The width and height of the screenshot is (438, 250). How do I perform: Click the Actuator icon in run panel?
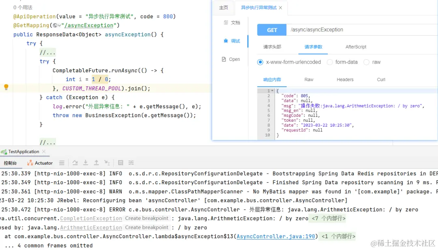coord(30,163)
